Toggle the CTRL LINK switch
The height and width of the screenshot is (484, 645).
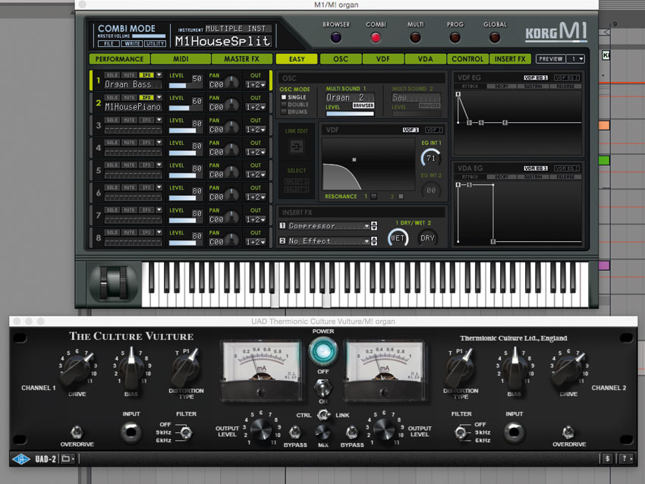click(323, 415)
